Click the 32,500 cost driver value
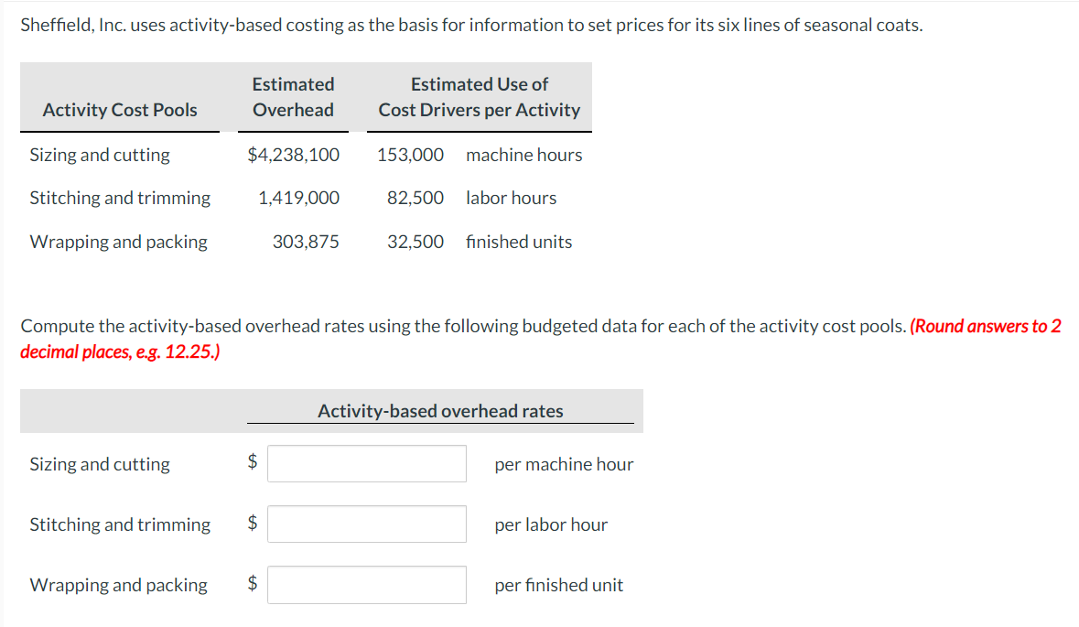Viewport: 1079px width, 627px height. (415, 242)
